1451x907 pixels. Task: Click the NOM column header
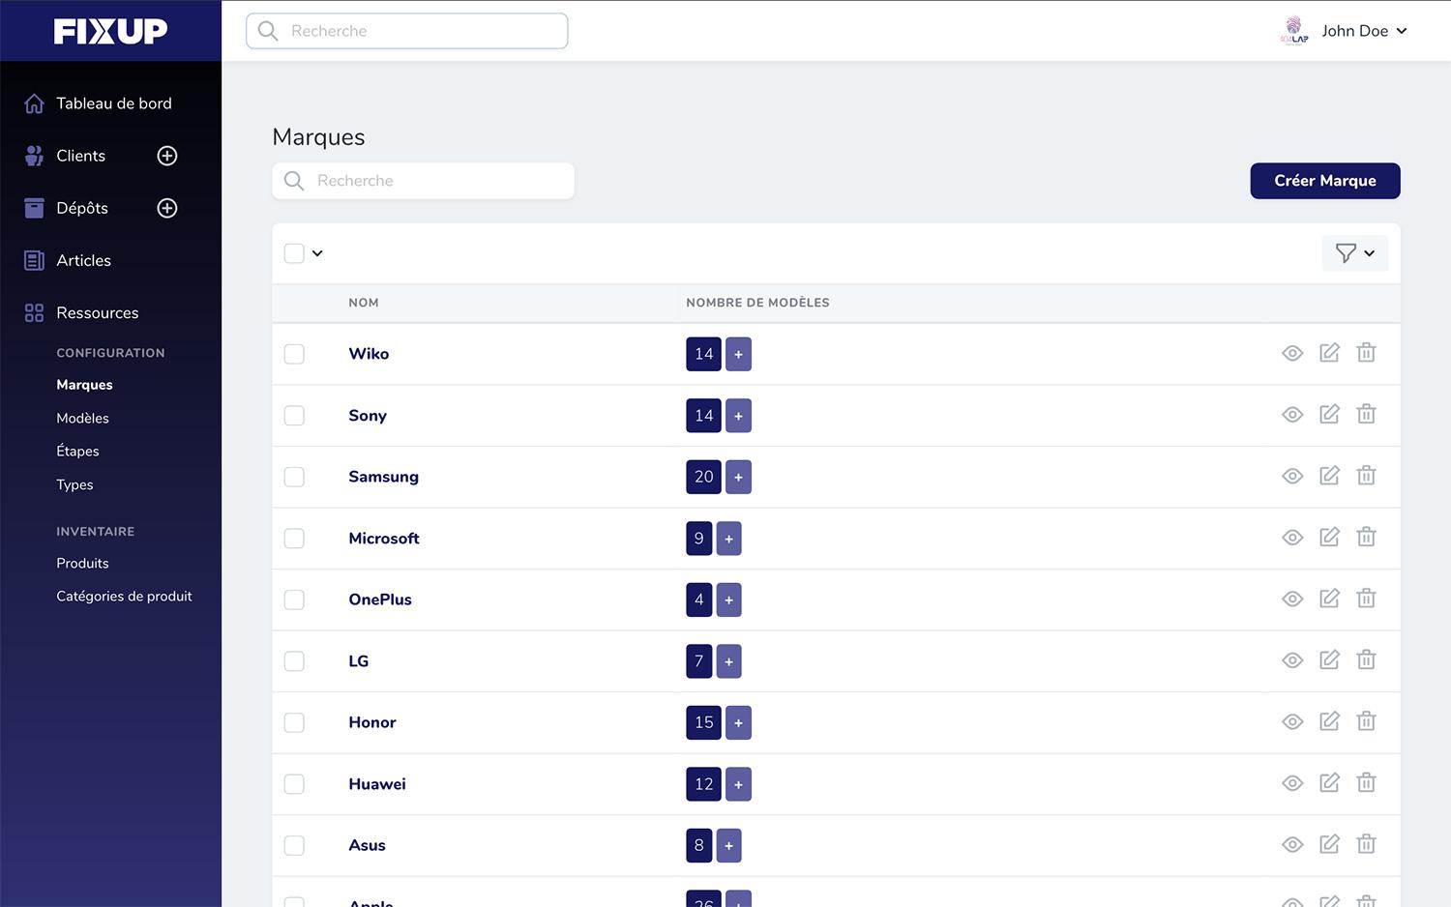pos(364,303)
